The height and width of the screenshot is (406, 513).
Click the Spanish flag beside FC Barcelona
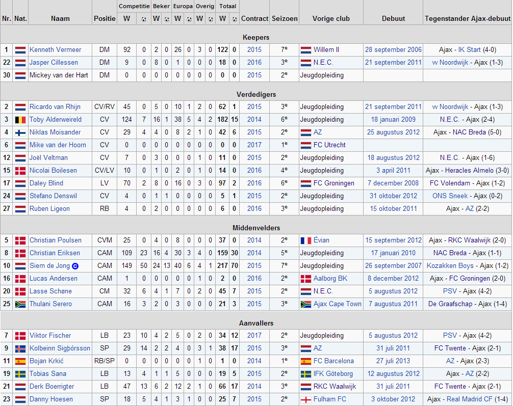point(306,362)
